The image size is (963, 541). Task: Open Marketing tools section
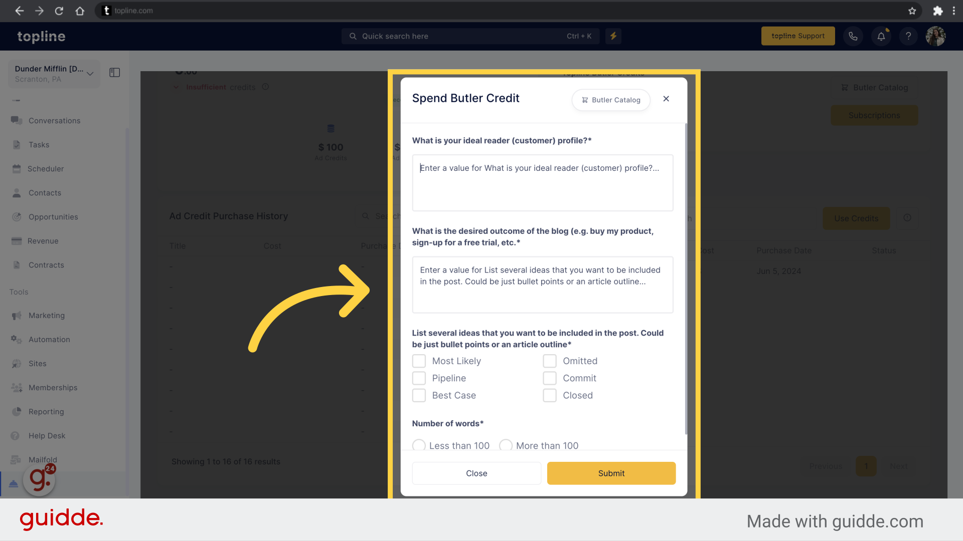(46, 315)
